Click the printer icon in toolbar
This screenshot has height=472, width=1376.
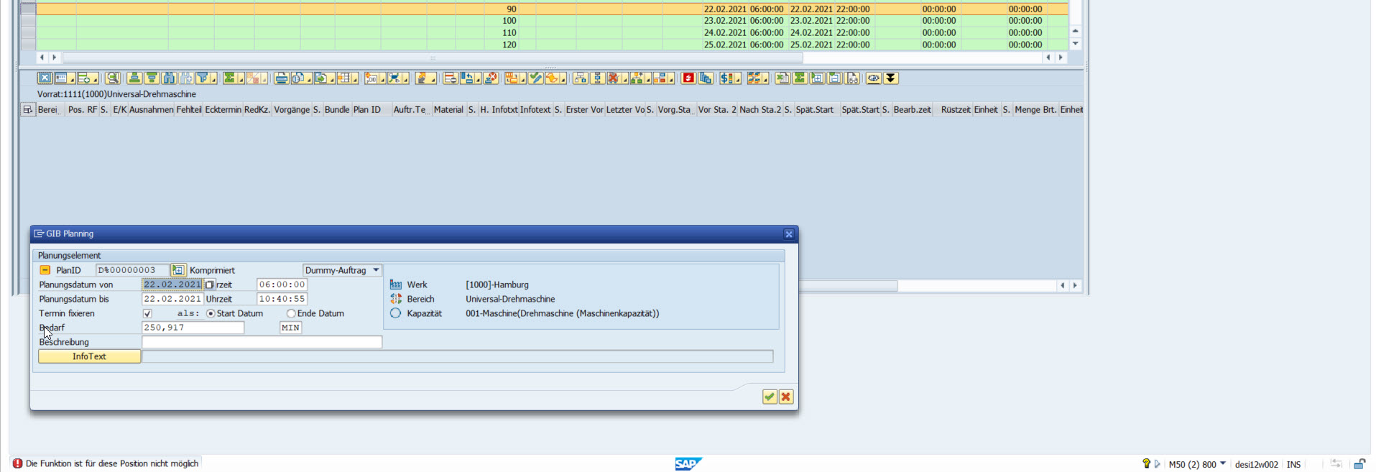(281, 78)
